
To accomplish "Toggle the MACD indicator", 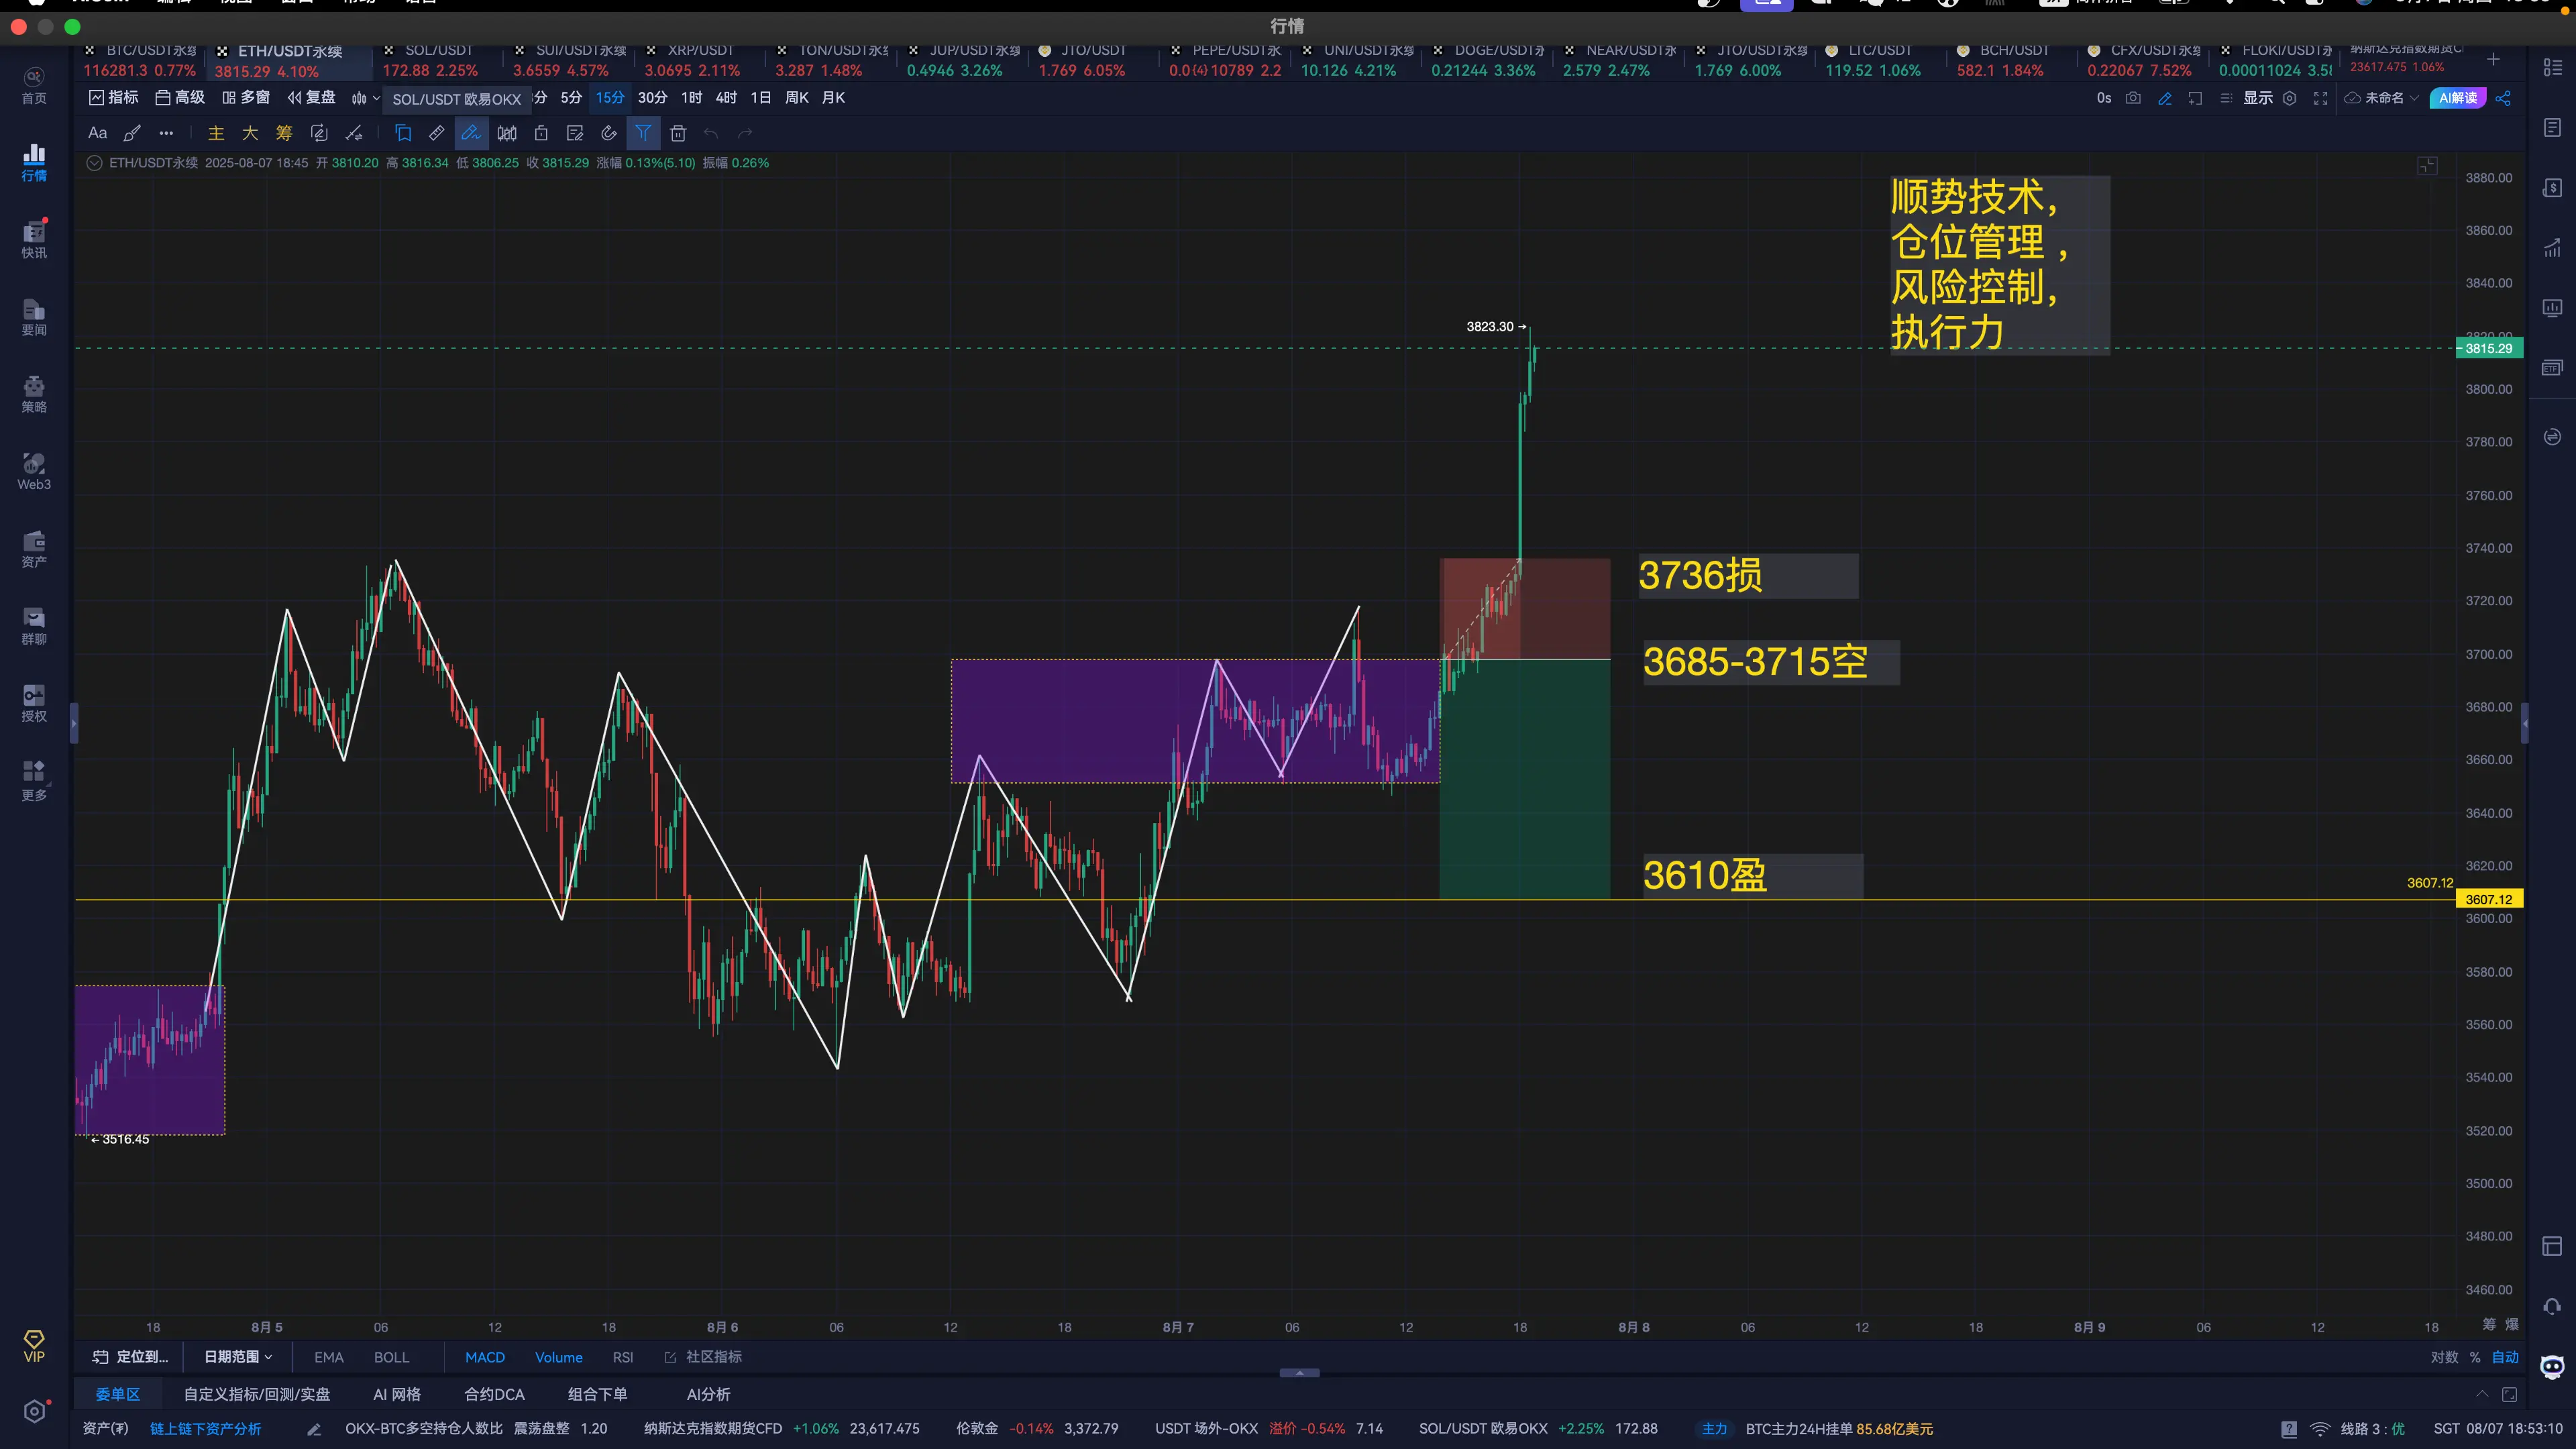I will pyautogui.click(x=485, y=1357).
